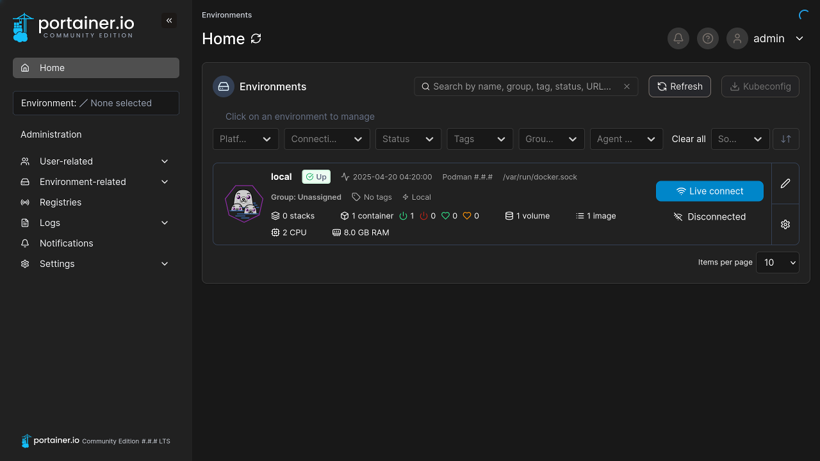Click the Home refresh icon next to title
This screenshot has width=820, height=461.
click(256, 38)
